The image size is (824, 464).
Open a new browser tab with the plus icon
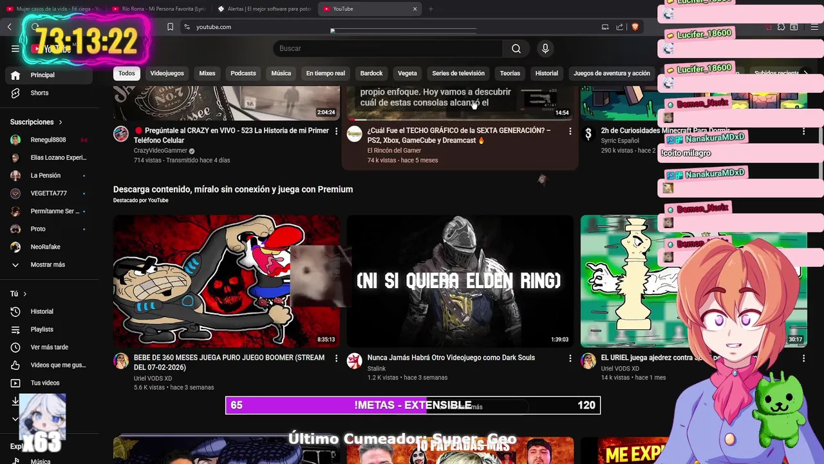431,9
